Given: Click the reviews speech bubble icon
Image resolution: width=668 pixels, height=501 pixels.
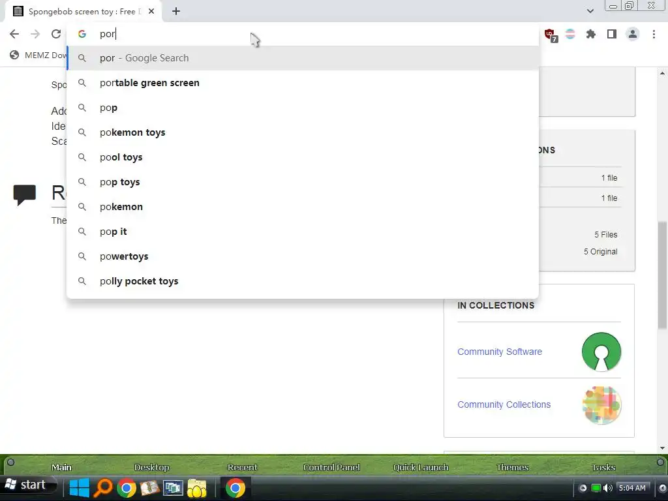Looking at the screenshot, I should tap(25, 195).
